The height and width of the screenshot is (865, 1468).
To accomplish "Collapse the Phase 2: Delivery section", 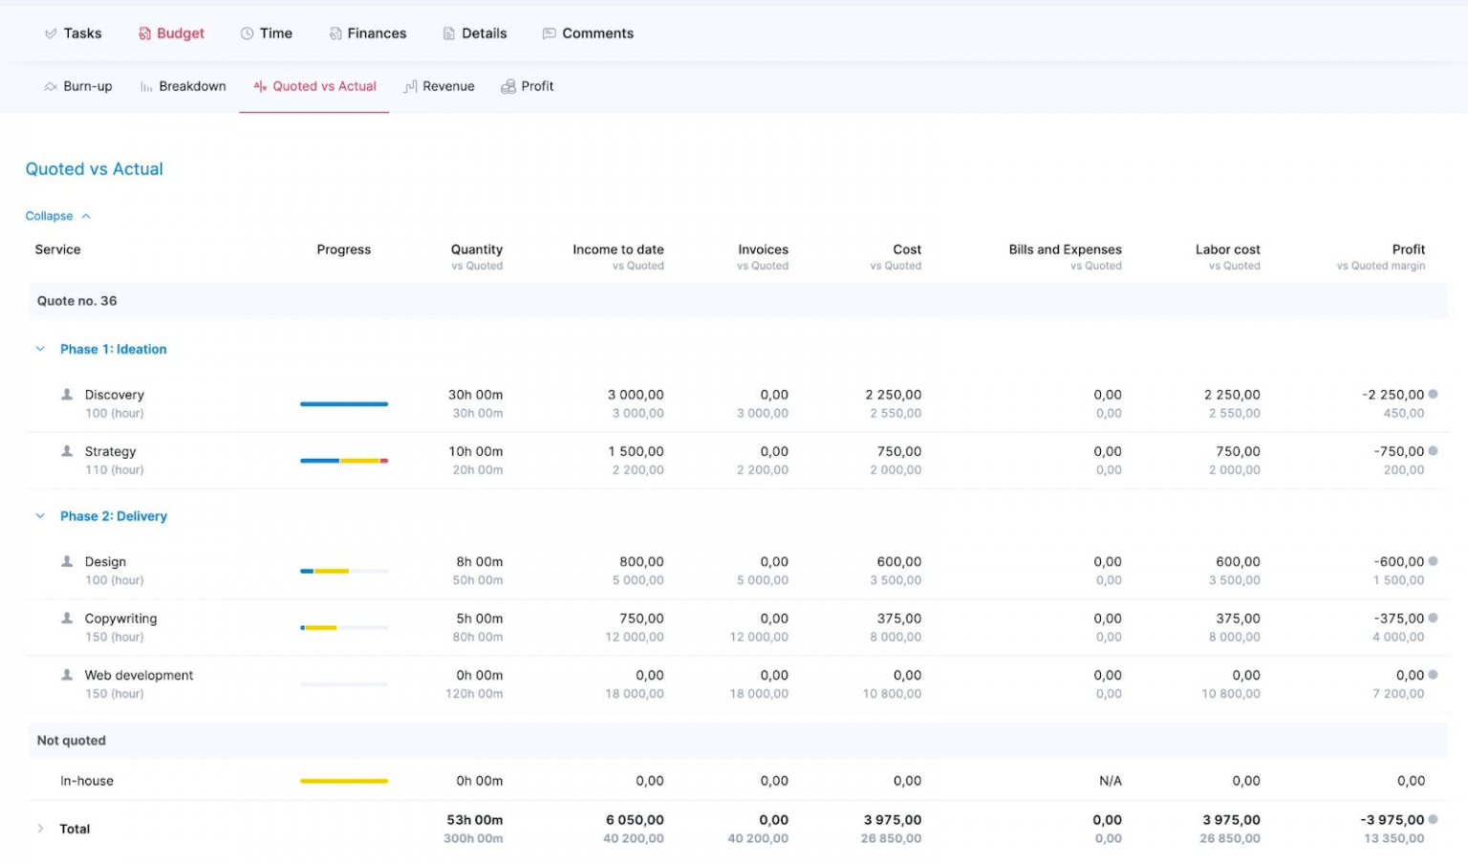I will [x=39, y=515].
